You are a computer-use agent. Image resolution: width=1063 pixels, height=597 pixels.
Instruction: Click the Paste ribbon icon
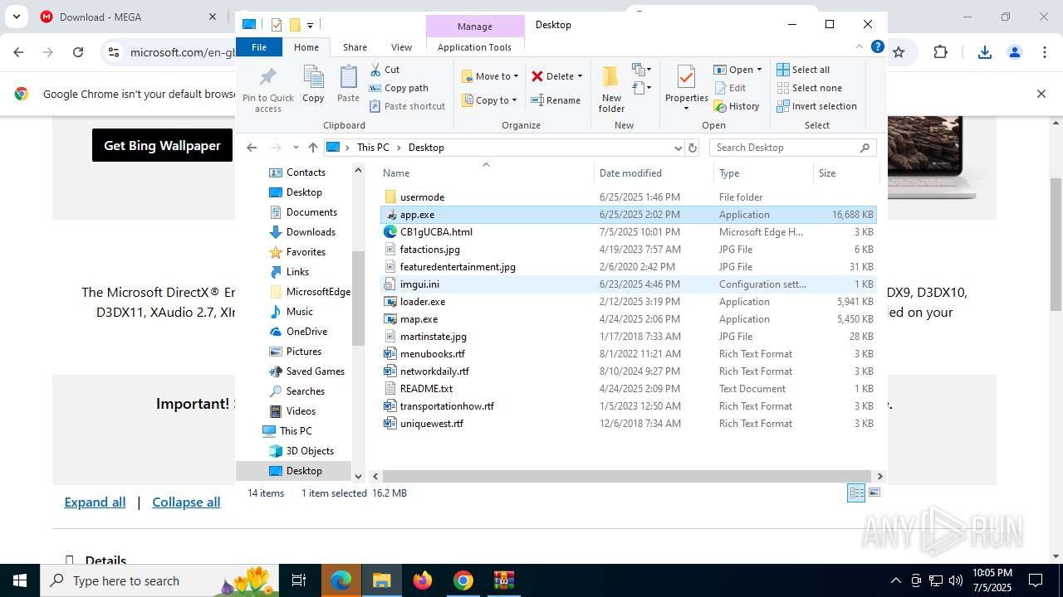348,84
